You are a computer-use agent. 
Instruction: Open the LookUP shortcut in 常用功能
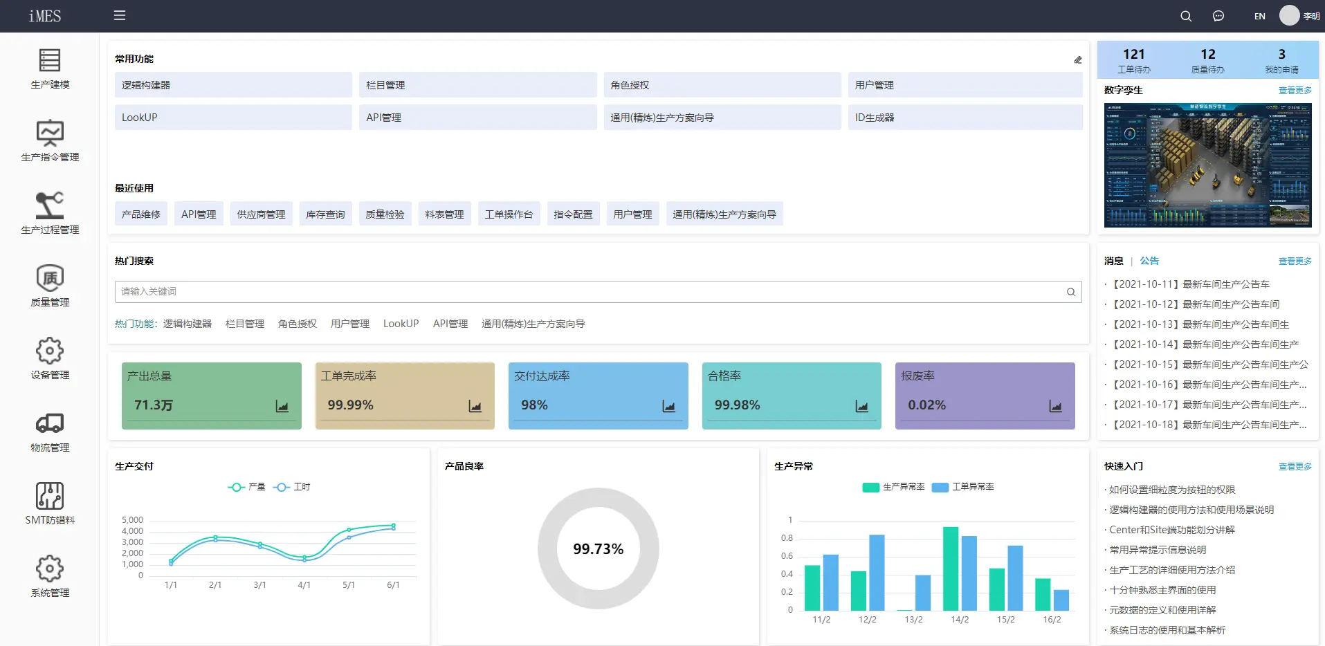tap(233, 118)
